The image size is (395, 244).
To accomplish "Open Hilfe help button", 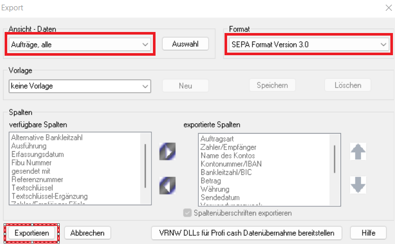I will [x=368, y=233].
